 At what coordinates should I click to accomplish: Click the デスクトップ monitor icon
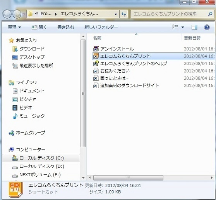pyautogui.click(x=15, y=57)
